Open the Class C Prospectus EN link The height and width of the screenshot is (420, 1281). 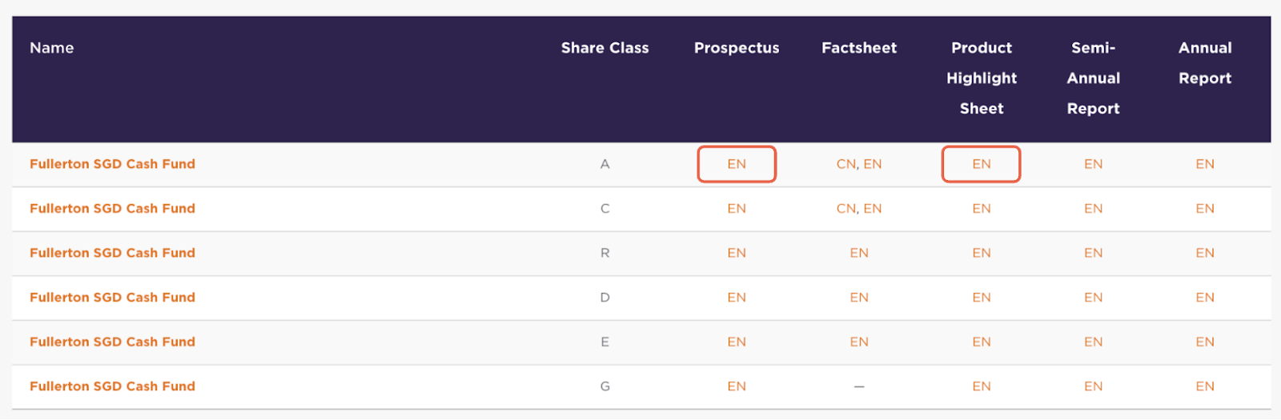(x=737, y=209)
